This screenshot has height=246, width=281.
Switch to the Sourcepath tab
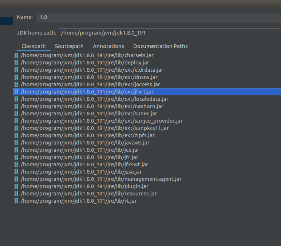[x=69, y=46]
